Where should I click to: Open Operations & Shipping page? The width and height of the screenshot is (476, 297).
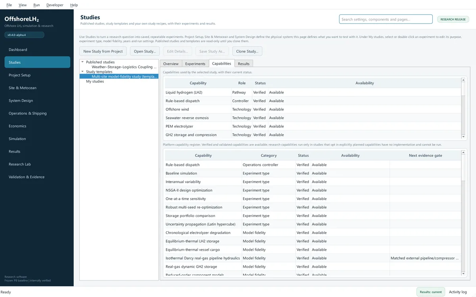[37, 113]
